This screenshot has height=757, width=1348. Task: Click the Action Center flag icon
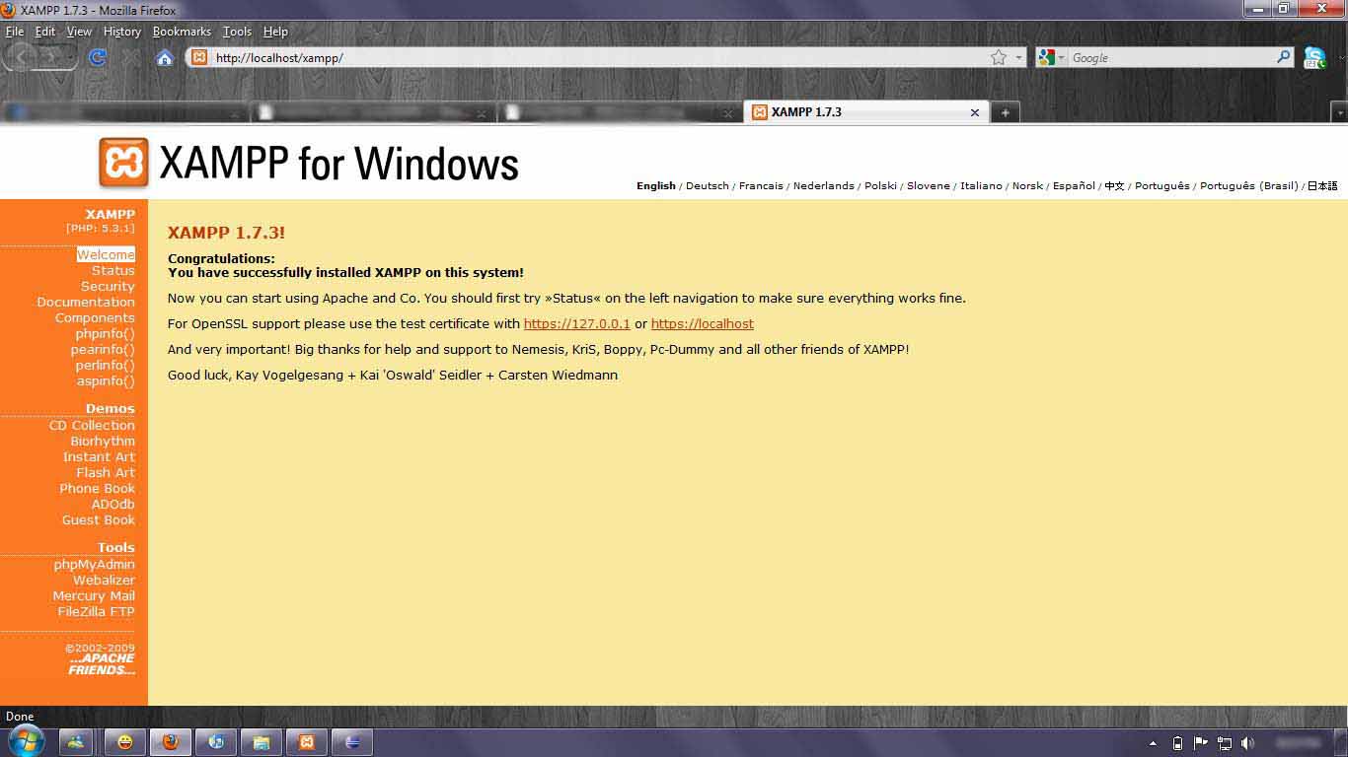pos(1201,743)
